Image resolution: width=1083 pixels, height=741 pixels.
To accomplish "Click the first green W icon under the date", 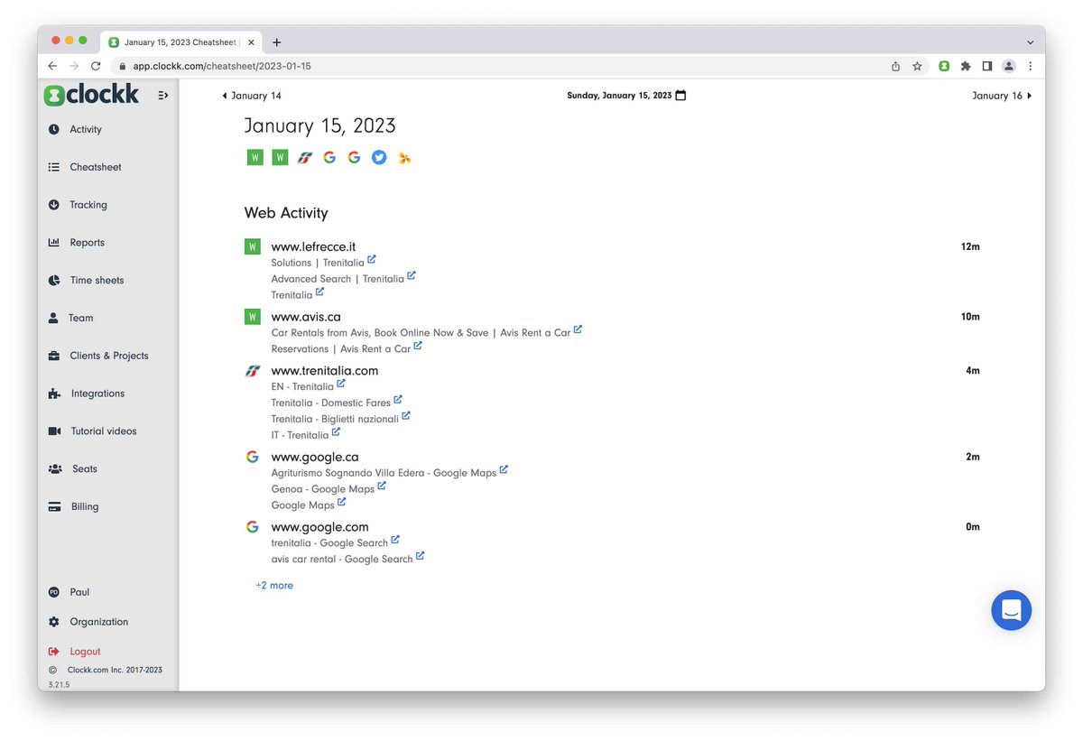I will 255,158.
